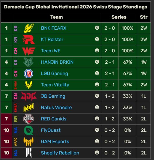Click the Series column header
This screenshot has height=160, width=154.
pos(119,17)
